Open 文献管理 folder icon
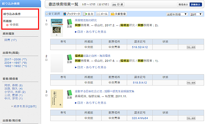This screenshot has height=124, width=210. click(x=113, y=14)
